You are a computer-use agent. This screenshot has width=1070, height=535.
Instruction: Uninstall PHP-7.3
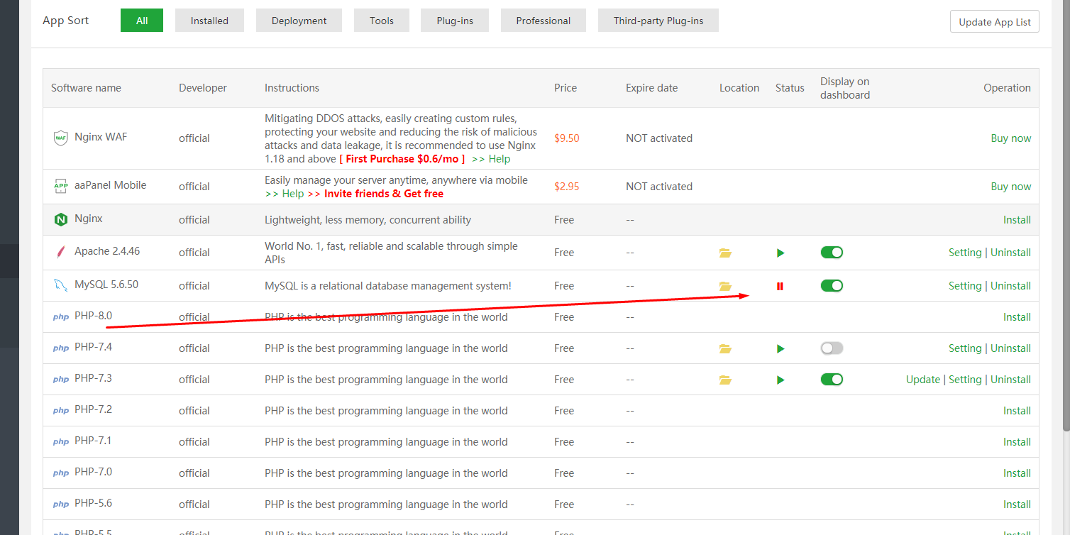[x=1010, y=380]
